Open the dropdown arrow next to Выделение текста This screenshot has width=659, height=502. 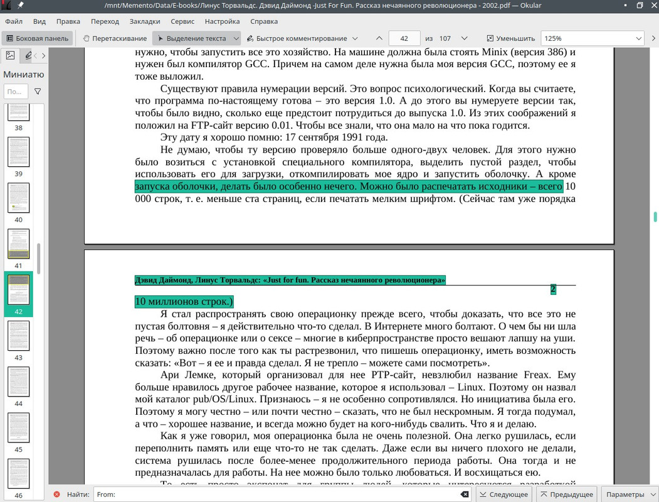[236, 38]
